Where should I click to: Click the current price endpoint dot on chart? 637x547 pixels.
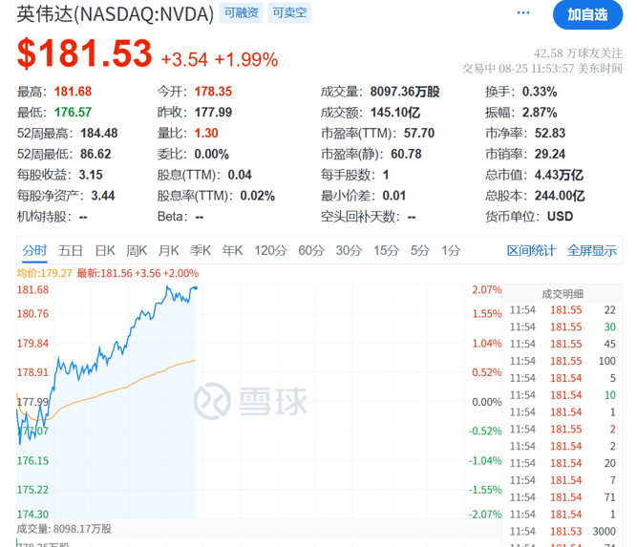point(196,288)
